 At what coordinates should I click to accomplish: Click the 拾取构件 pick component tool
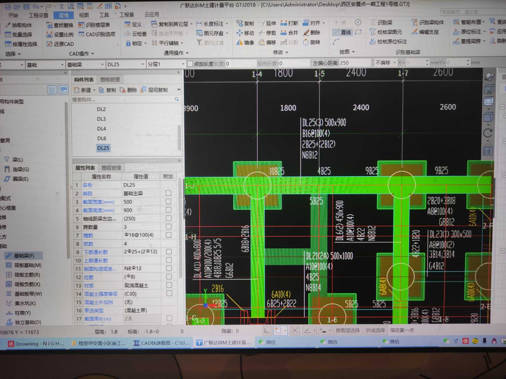point(19,25)
